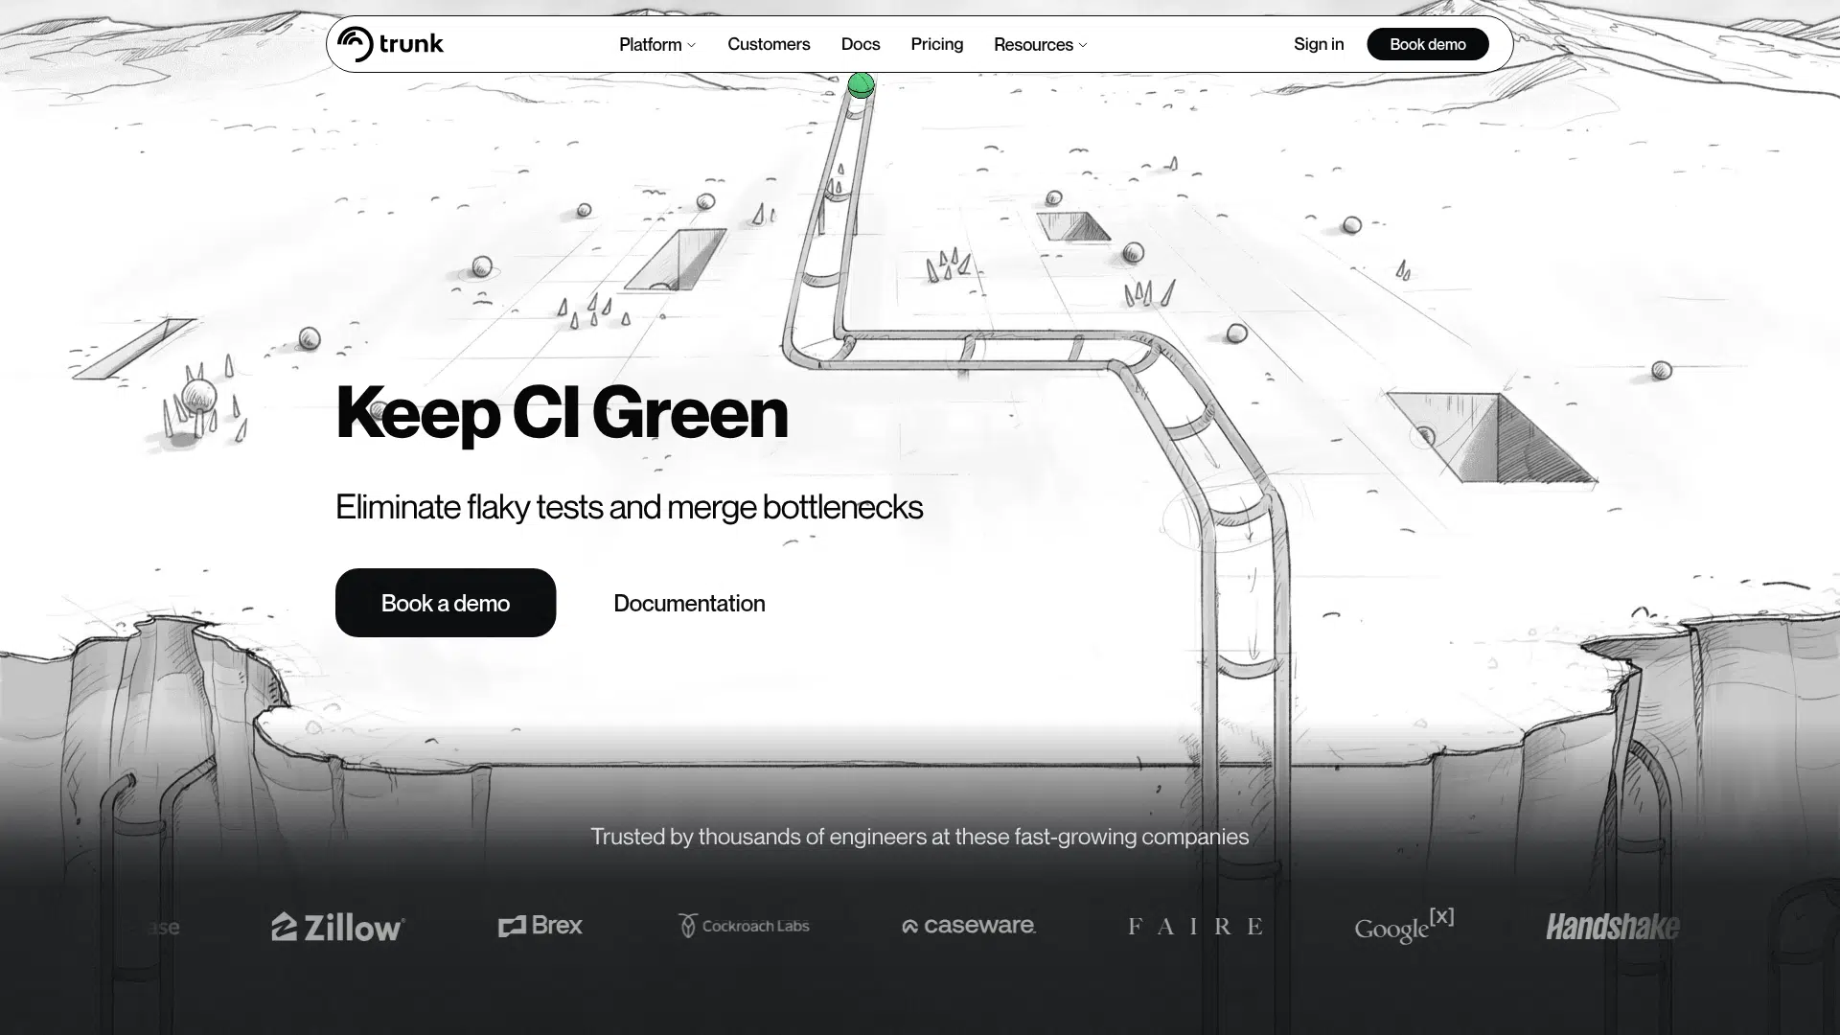Click the Zillow logo
Screen dimensions: 1840x1035
coord(337,927)
